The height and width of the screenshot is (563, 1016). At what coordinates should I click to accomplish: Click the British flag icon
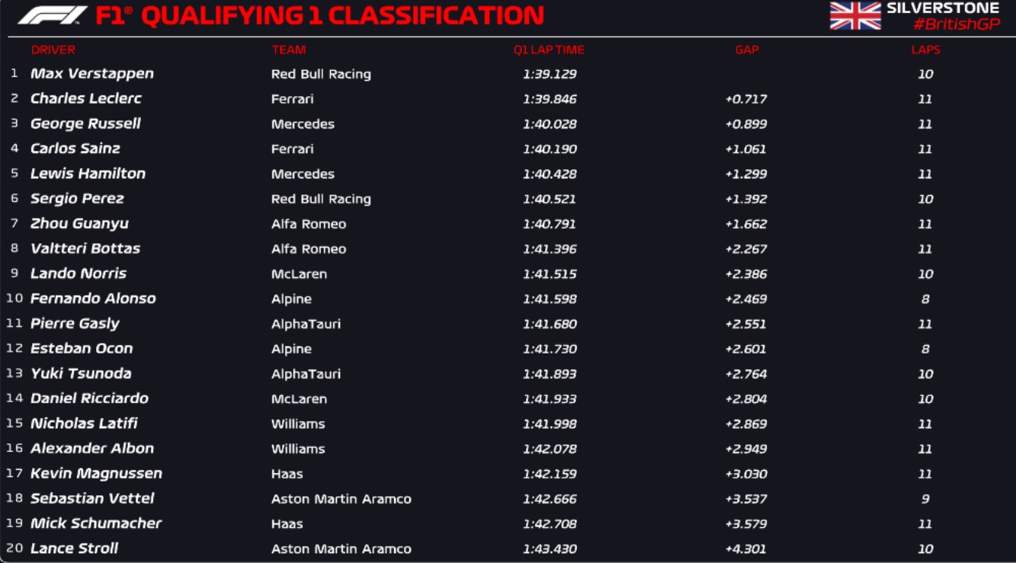pos(855,16)
